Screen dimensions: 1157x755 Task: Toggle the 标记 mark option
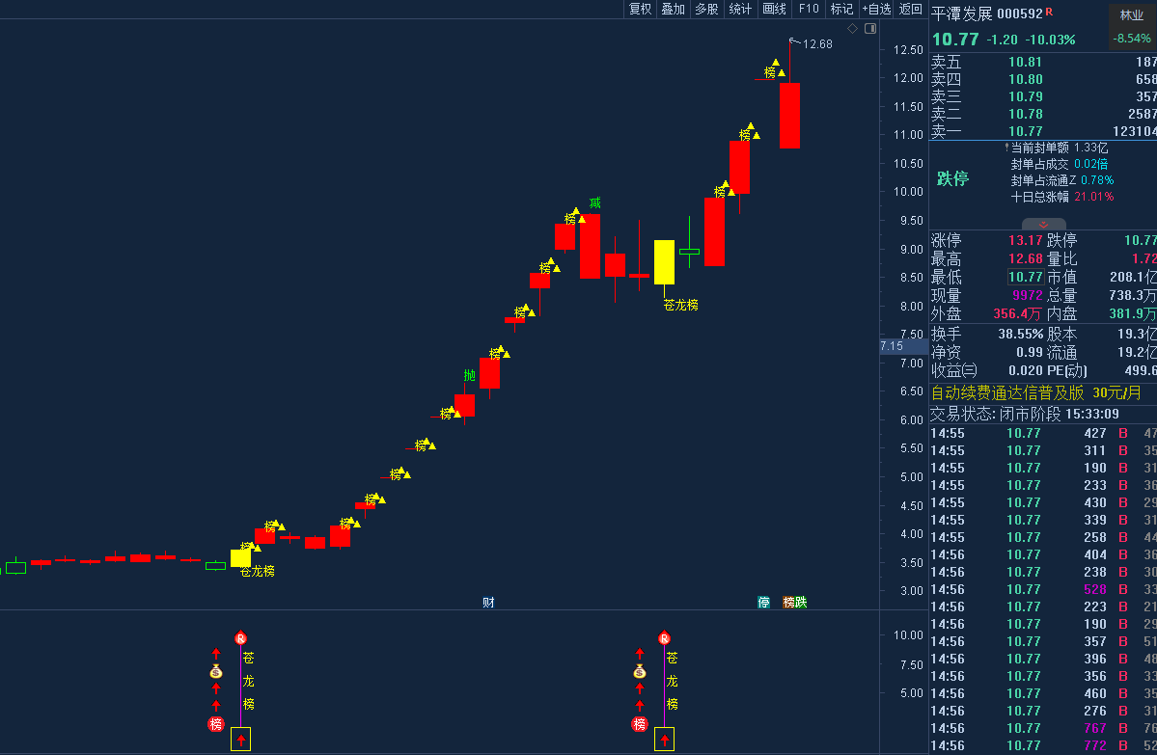pos(841,9)
